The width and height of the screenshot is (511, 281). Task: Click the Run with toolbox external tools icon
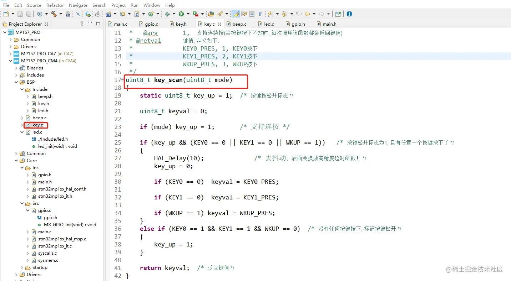[195, 14]
